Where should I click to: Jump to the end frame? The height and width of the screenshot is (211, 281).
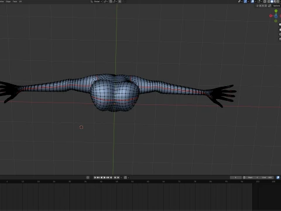[111, 178]
